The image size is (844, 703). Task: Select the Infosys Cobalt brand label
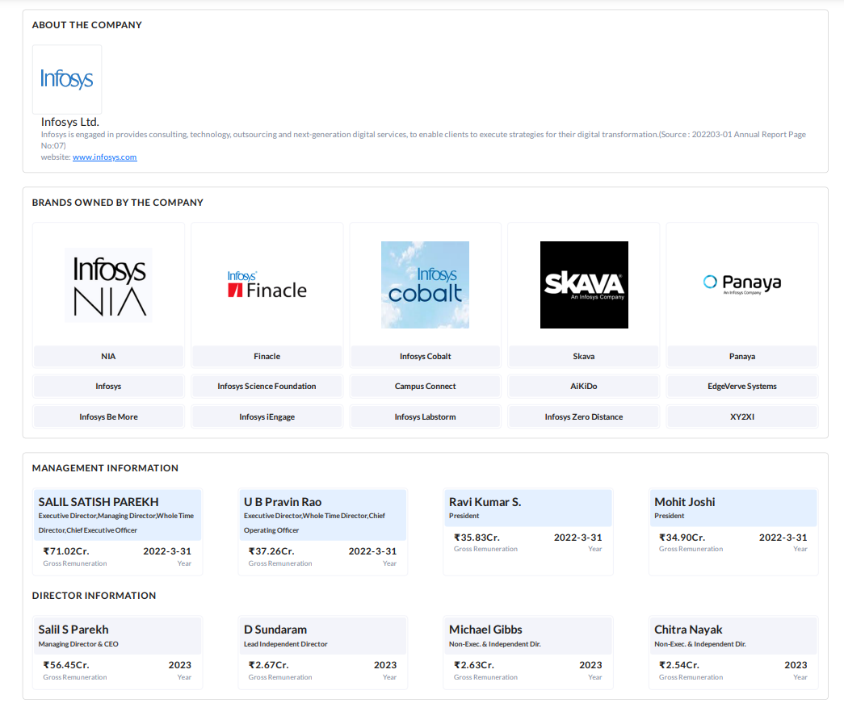click(425, 356)
